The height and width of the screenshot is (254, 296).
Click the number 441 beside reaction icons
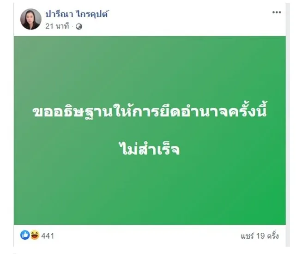(x=48, y=236)
